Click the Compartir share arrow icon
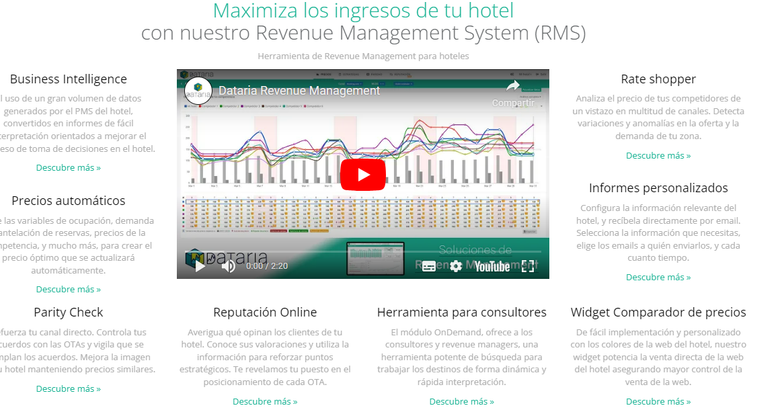Viewport: 784px width, 416px height. pos(513,87)
